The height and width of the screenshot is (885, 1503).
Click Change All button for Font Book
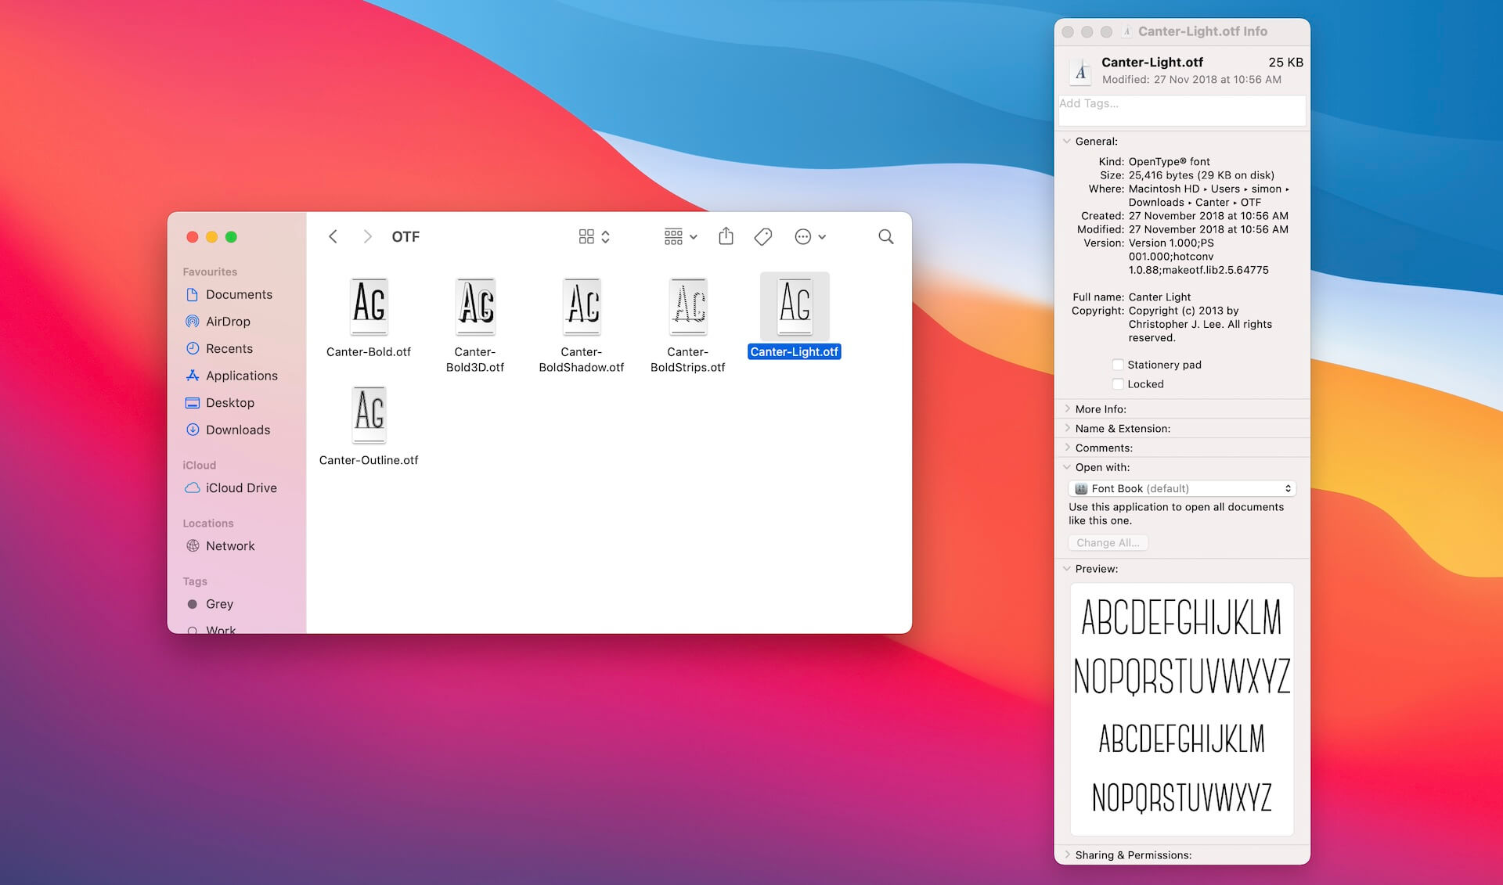(x=1108, y=541)
